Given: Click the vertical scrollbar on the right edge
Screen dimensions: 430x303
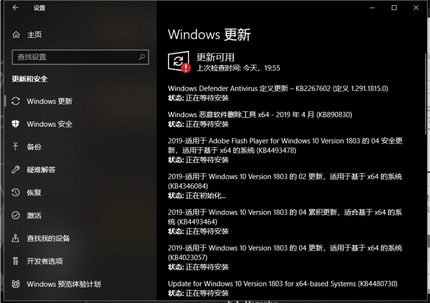Looking at the screenshot, I should (426, 93).
